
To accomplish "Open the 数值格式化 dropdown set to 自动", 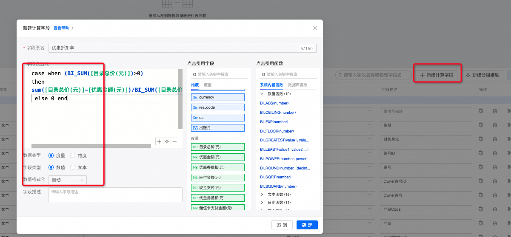I will [68, 180].
